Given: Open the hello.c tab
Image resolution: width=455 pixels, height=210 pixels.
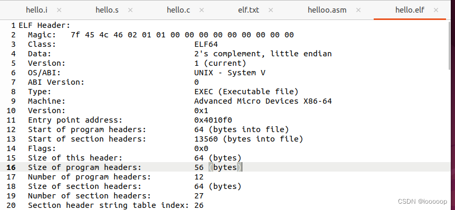Looking at the screenshot, I should [178, 10].
